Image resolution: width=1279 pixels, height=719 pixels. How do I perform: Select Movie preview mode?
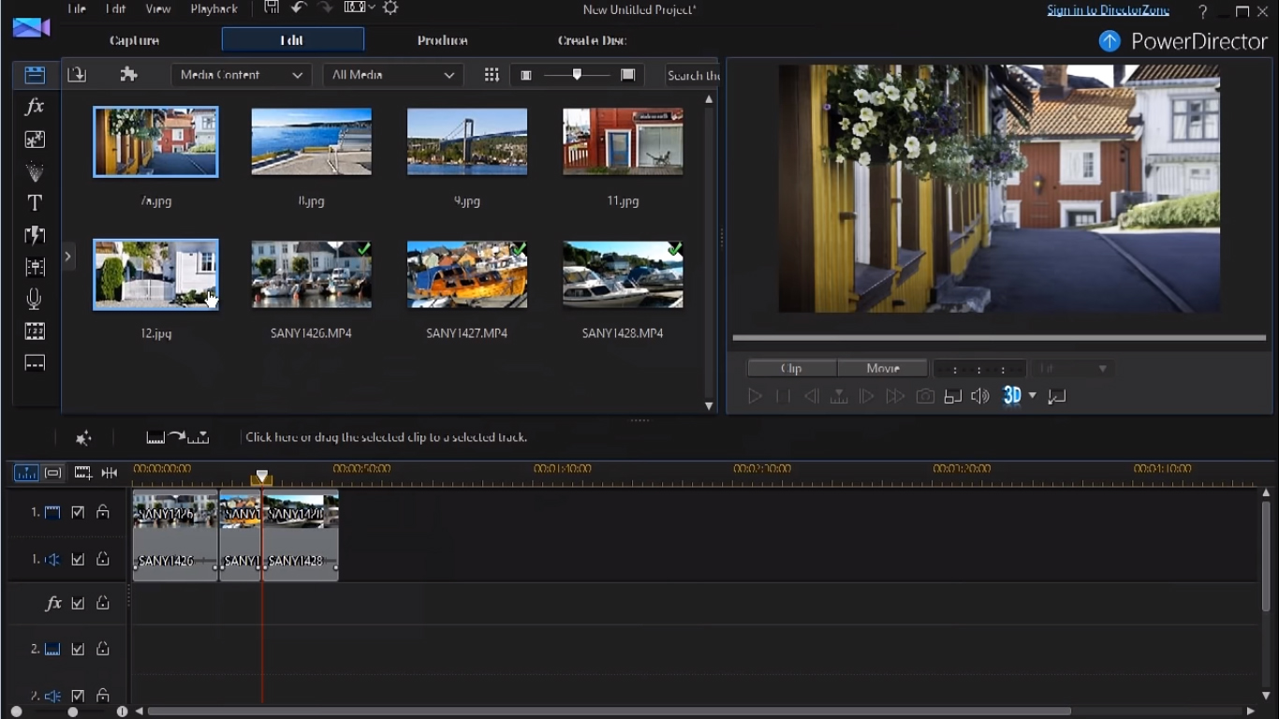[x=882, y=369]
